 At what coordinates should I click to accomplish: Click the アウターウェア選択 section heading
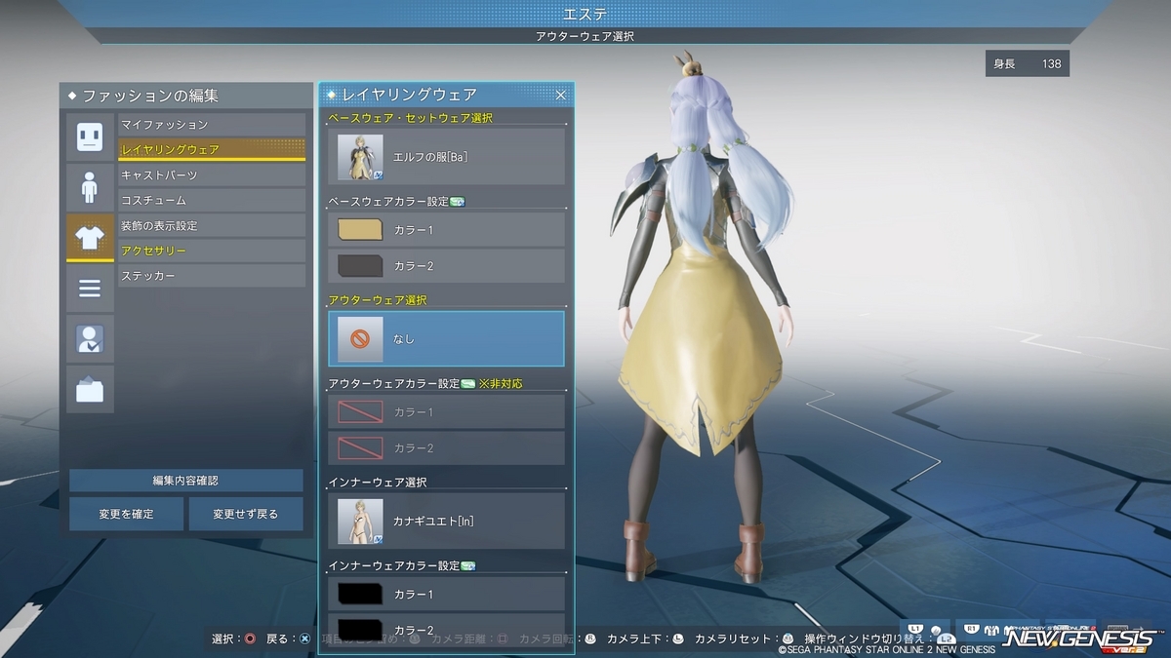378,300
